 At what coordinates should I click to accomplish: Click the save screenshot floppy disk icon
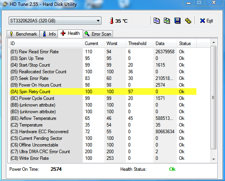(177, 21)
